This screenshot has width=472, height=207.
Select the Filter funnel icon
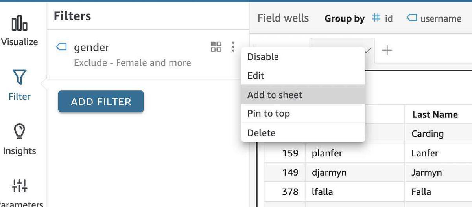pos(19,77)
